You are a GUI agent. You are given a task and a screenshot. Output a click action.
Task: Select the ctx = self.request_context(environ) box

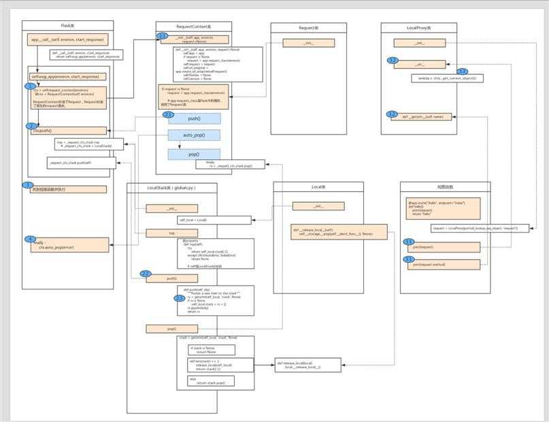coord(69,98)
